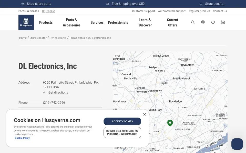The width and height of the screenshot is (246, 153).
Task: Go to Philadelphia breadcrumb
Action: coord(77,38)
